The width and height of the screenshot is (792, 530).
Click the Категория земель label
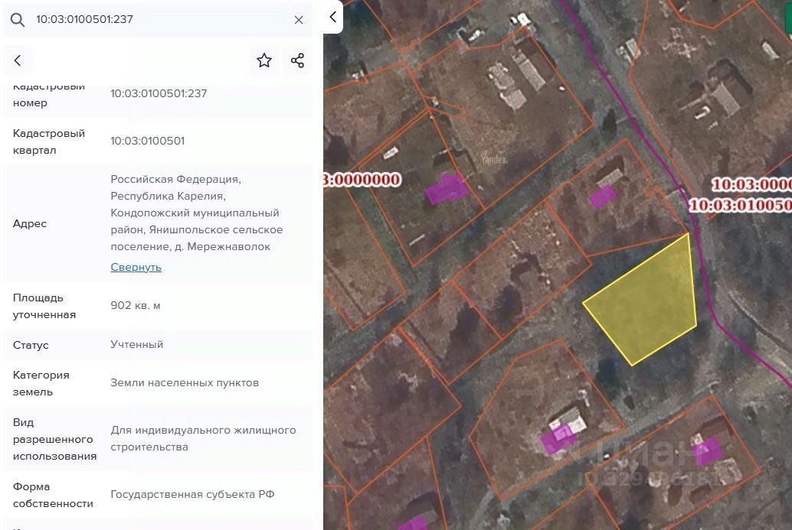tap(41, 383)
